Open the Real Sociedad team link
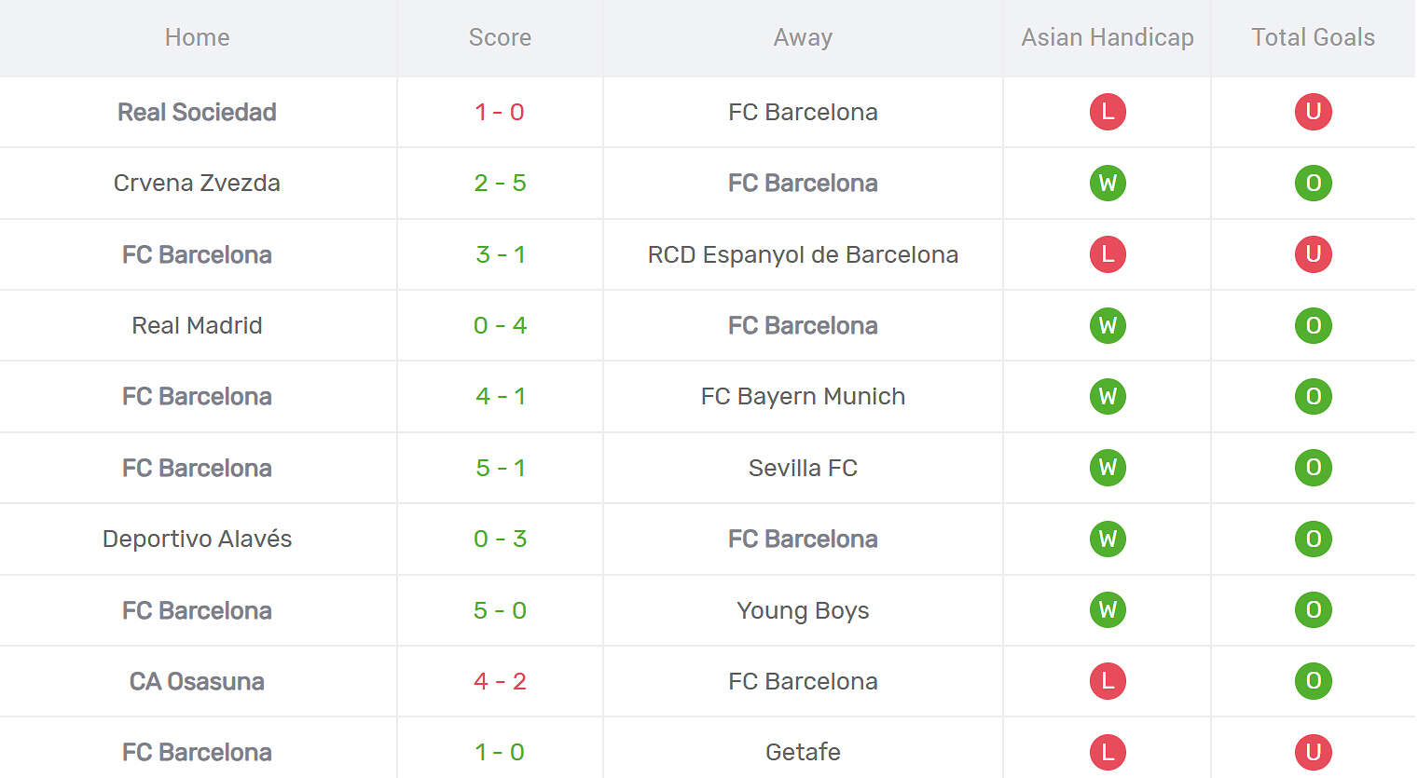This screenshot has height=778, width=1418. tap(197, 113)
